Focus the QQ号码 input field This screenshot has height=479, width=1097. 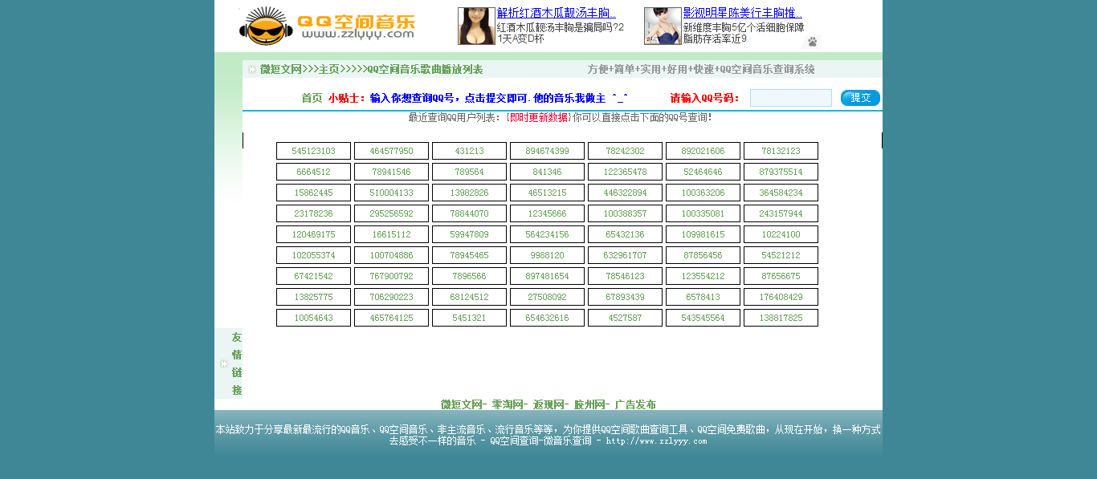[x=790, y=98]
